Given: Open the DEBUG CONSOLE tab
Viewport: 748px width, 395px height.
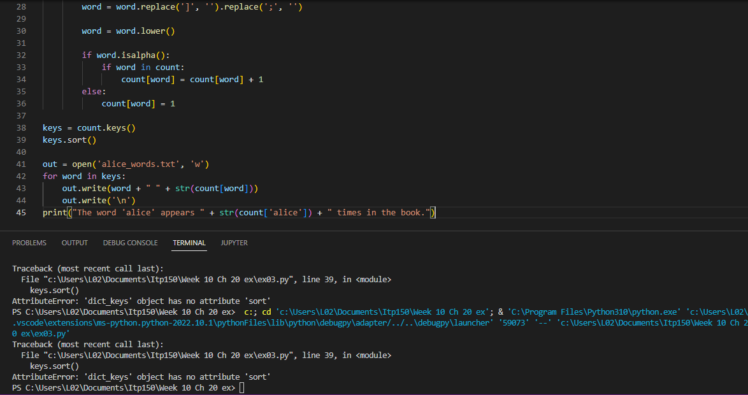Looking at the screenshot, I should pyautogui.click(x=130, y=243).
